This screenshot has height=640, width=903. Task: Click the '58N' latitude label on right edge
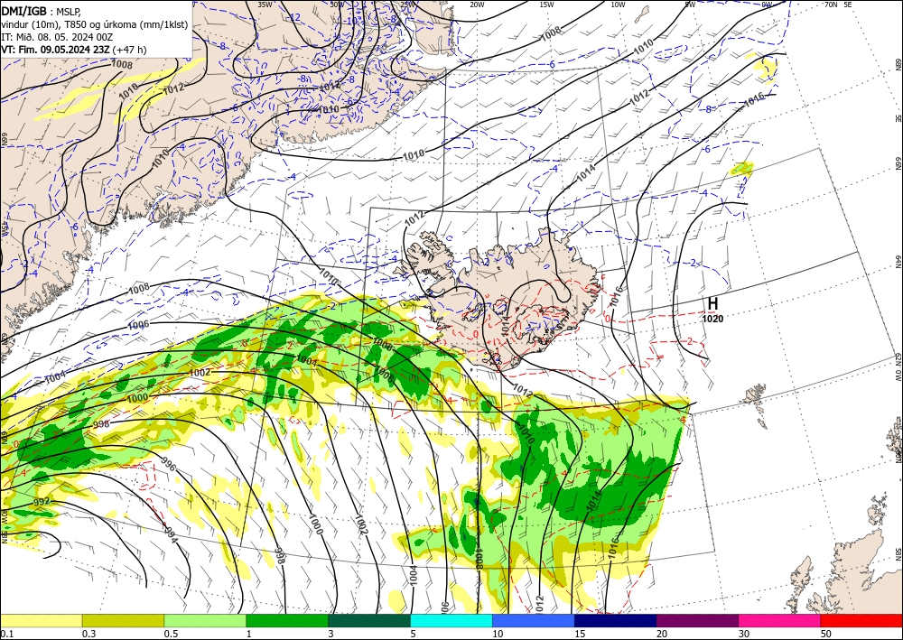[x=898, y=555]
